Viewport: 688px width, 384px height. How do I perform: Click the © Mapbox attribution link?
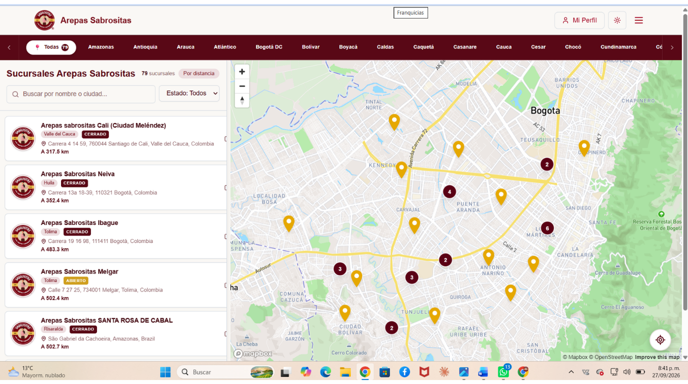coord(575,357)
